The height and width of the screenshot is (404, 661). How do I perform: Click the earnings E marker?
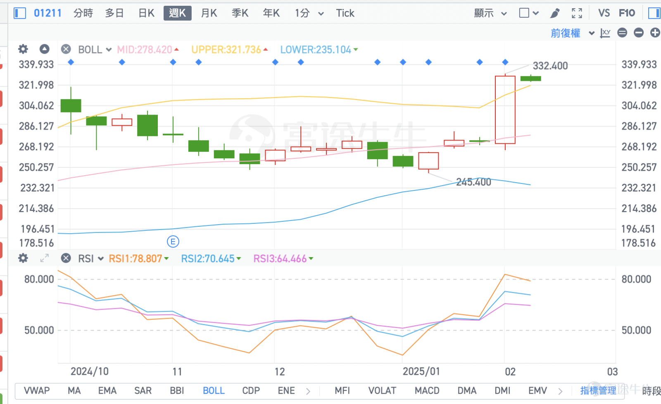click(173, 242)
